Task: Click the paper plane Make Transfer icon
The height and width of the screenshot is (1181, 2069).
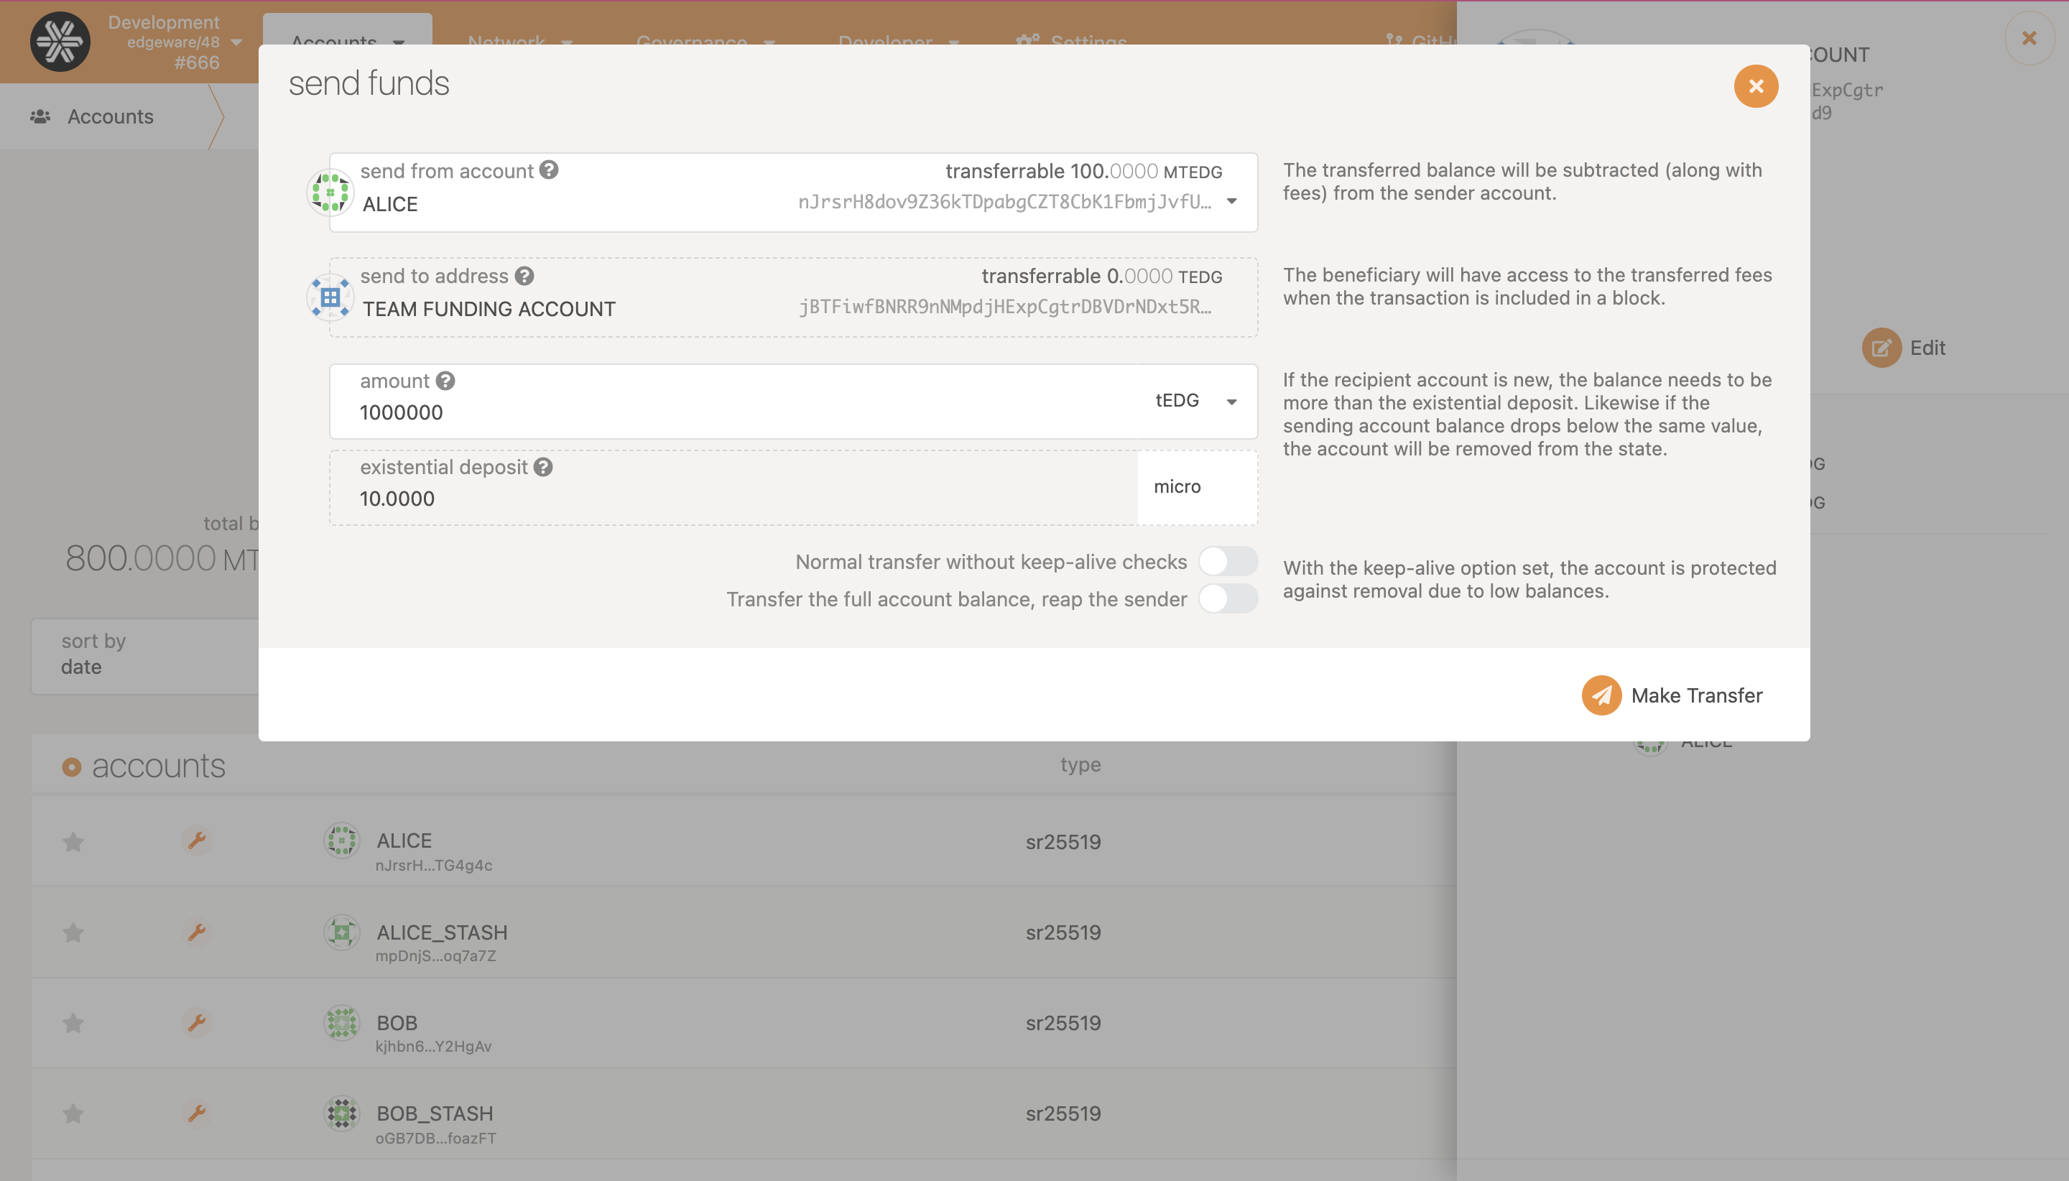Action: [x=1601, y=695]
